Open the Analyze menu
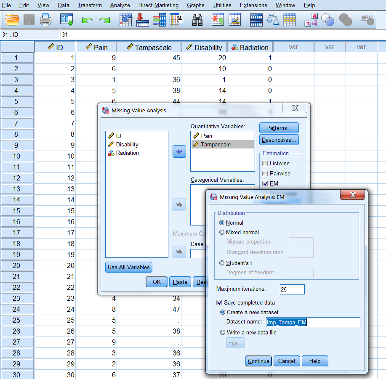The image size is (386, 379). click(x=120, y=5)
